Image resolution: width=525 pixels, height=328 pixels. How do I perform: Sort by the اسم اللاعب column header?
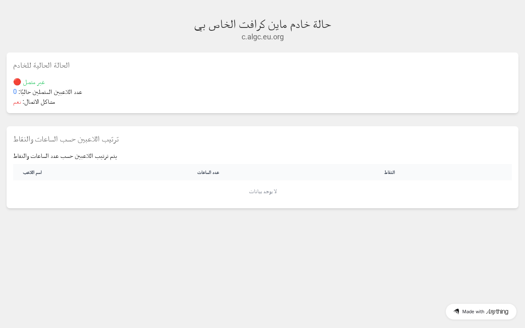point(32,173)
